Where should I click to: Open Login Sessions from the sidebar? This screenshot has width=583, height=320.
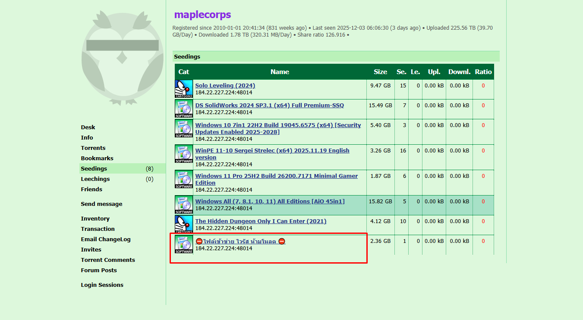pos(102,285)
